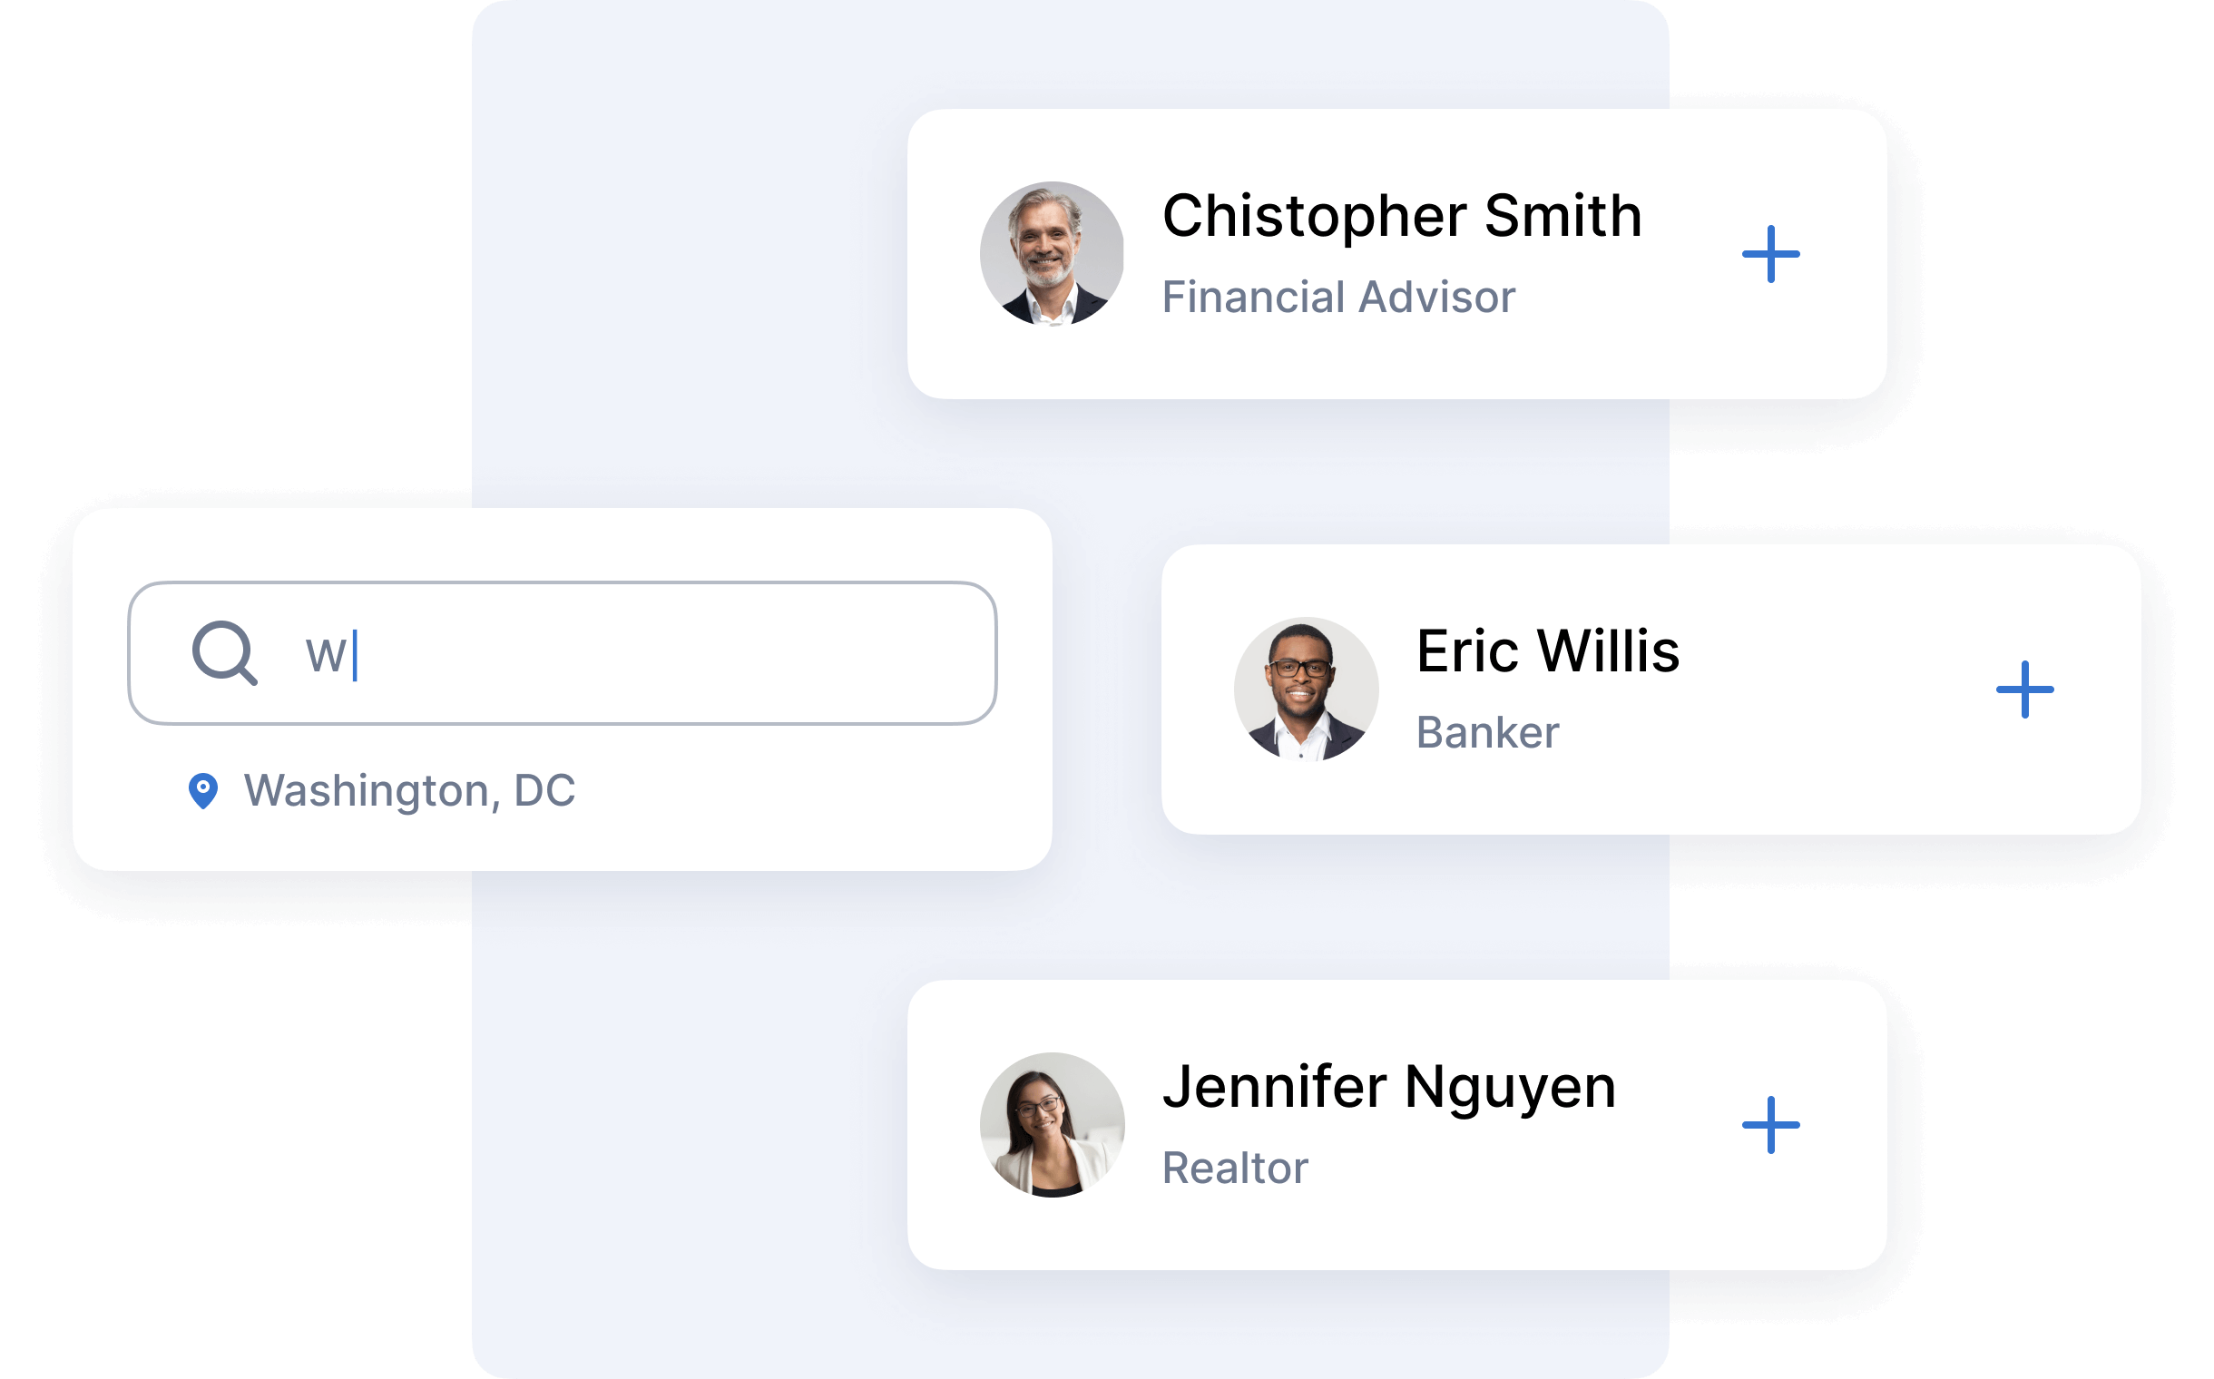Select the Jennifer Nguyen name

(x=1388, y=1087)
